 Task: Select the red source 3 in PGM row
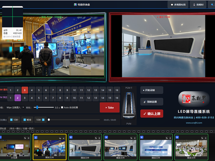25,90
